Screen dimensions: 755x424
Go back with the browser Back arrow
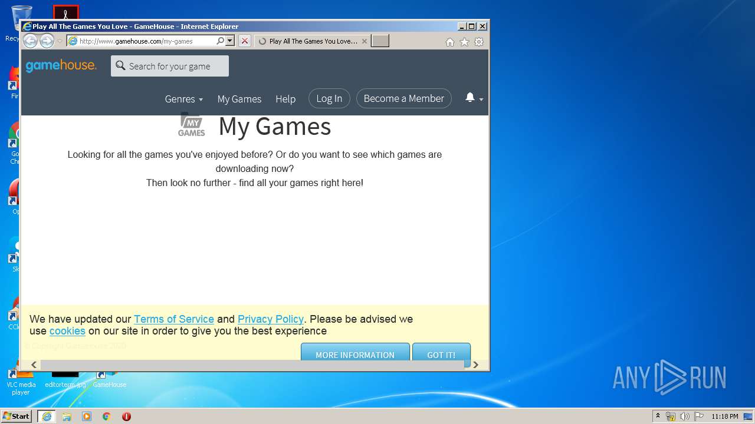click(x=30, y=41)
